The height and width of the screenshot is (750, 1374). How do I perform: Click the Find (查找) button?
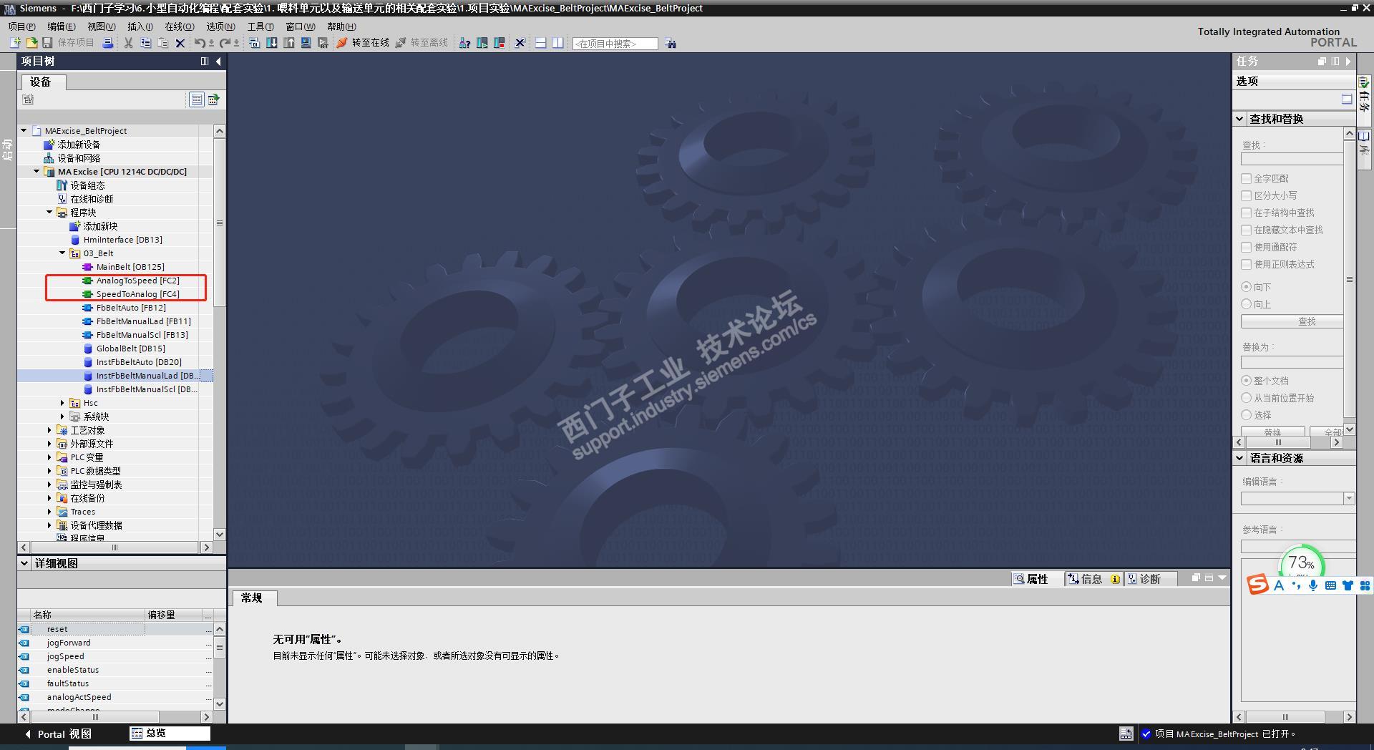click(1292, 322)
